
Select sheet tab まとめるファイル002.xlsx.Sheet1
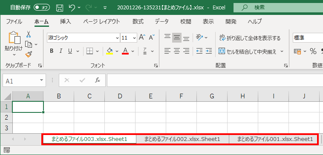(182, 139)
